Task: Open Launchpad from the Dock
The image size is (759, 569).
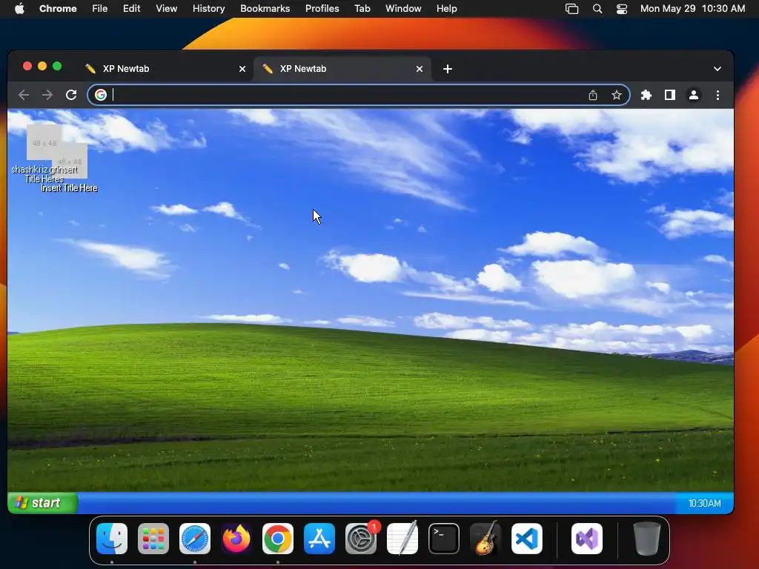Action: 153,539
